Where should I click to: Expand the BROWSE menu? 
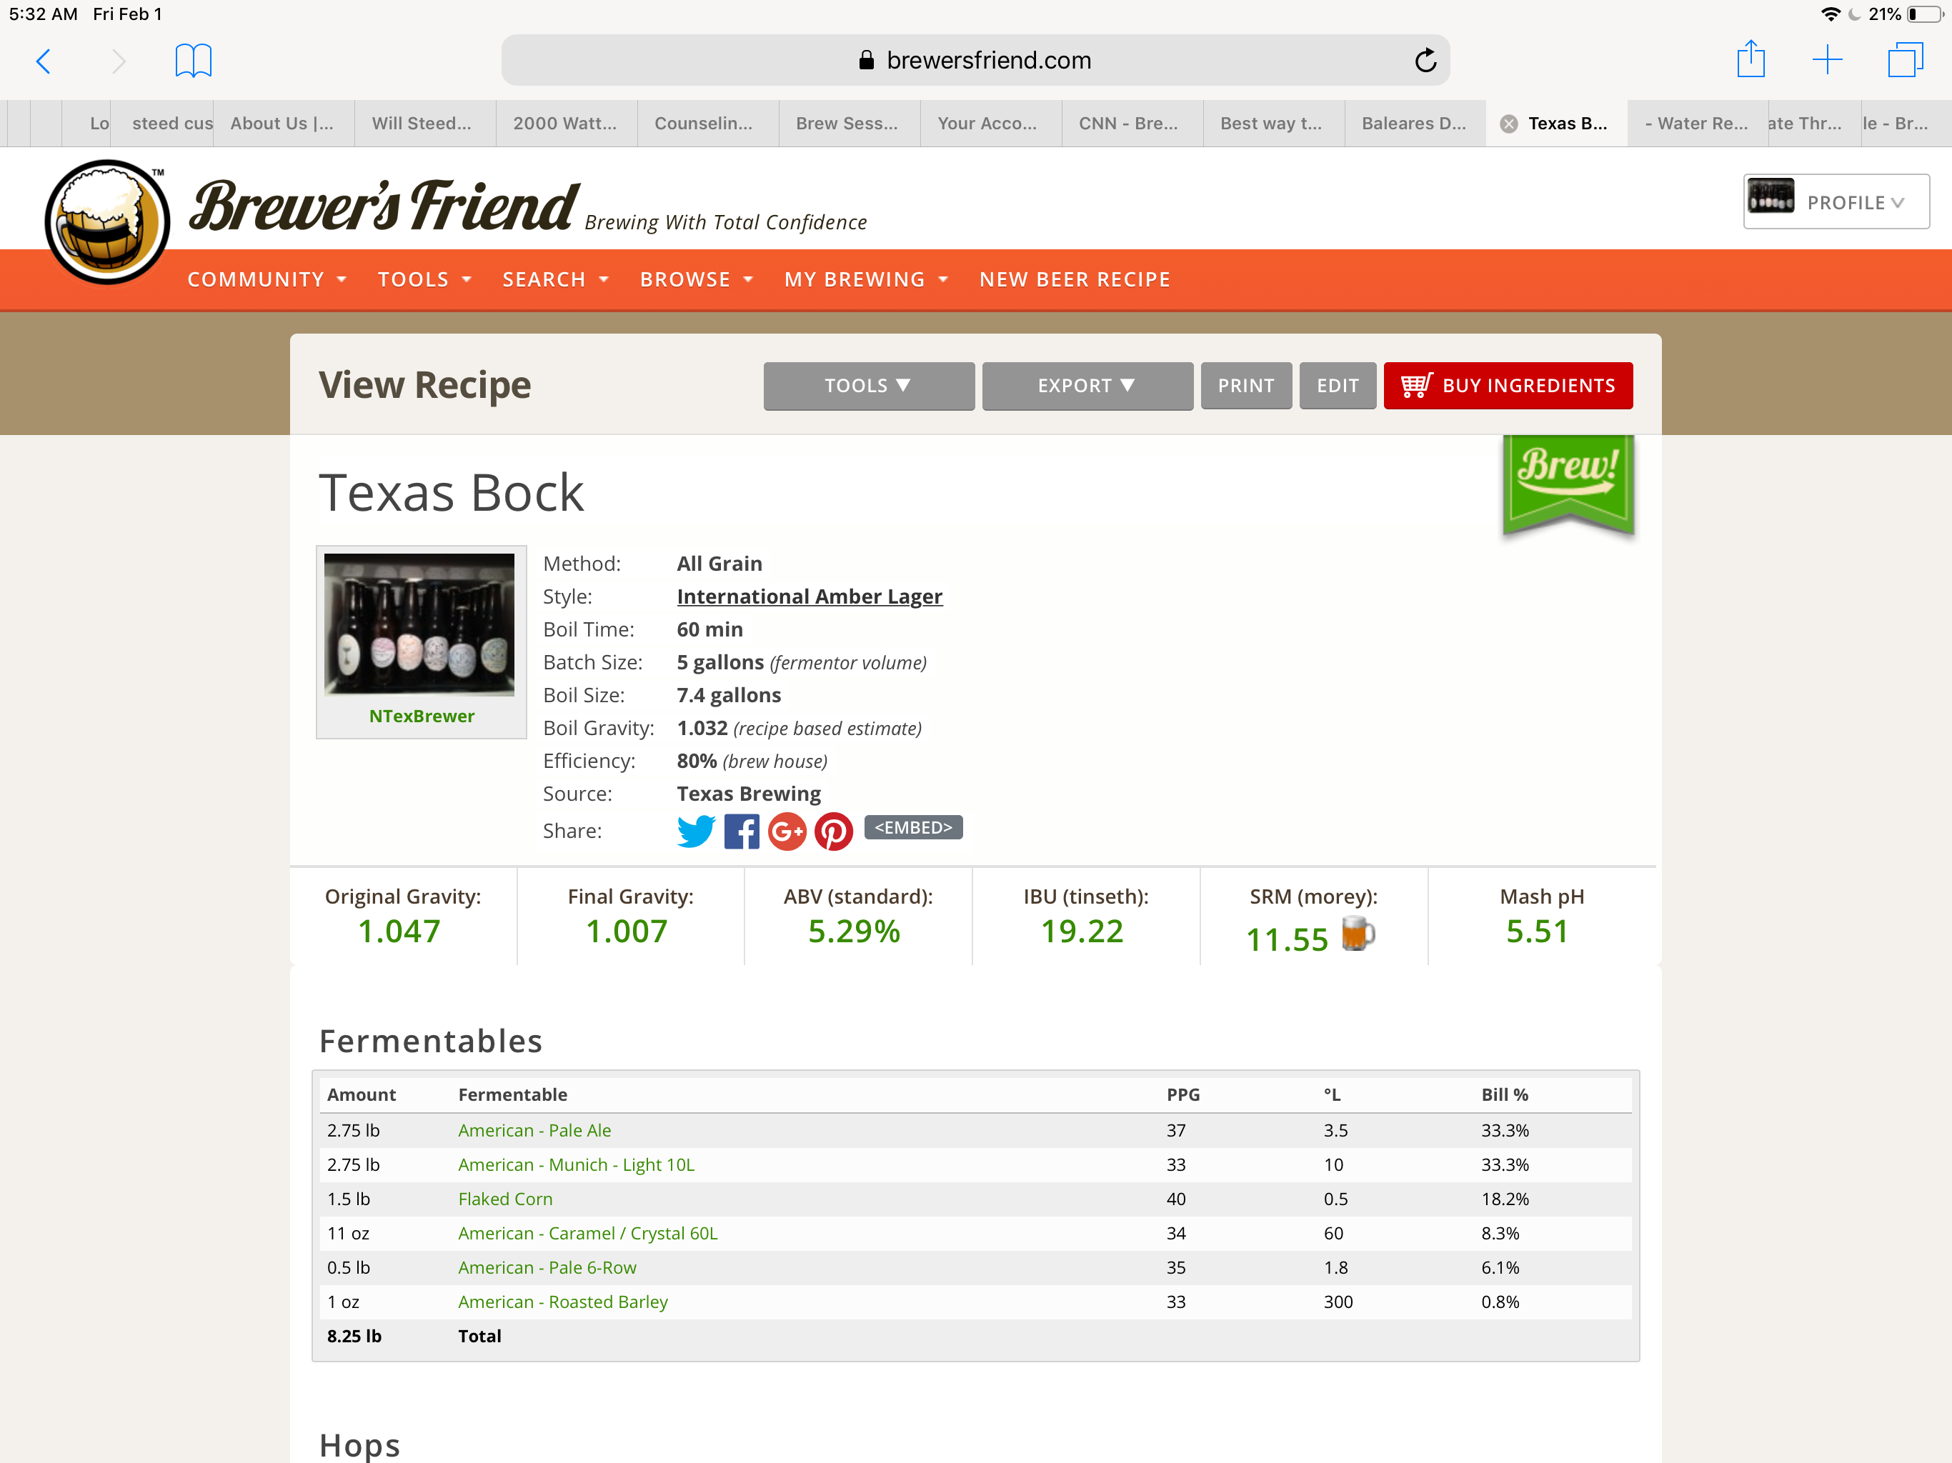point(696,280)
